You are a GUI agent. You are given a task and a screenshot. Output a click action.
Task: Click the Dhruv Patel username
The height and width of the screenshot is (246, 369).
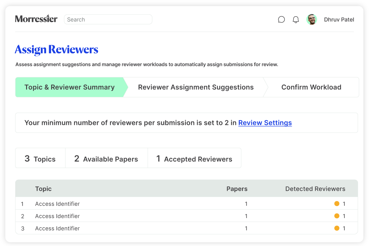(339, 20)
